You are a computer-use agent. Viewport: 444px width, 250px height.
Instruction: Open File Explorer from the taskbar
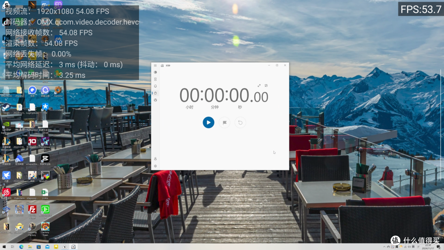[x=30, y=247]
